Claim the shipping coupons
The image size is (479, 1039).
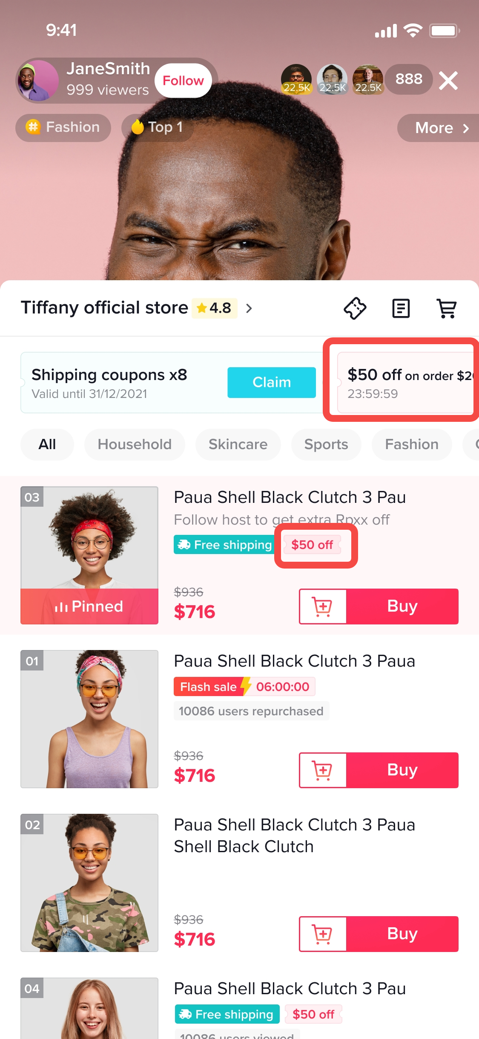272,382
